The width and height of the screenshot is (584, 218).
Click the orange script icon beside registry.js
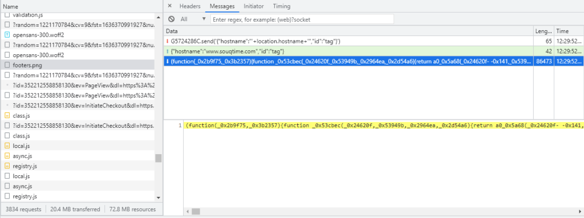(7, 166)
